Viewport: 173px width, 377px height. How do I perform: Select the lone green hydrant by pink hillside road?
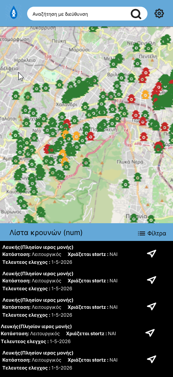(x=86, y=162)
